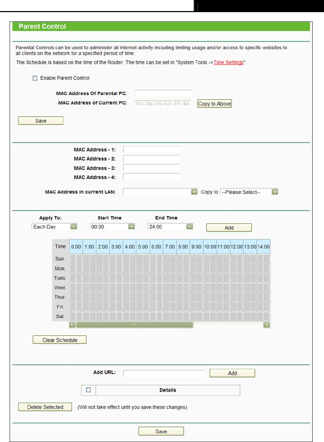
Task: Click Add next to the URL field
Action: coord(232,373)
